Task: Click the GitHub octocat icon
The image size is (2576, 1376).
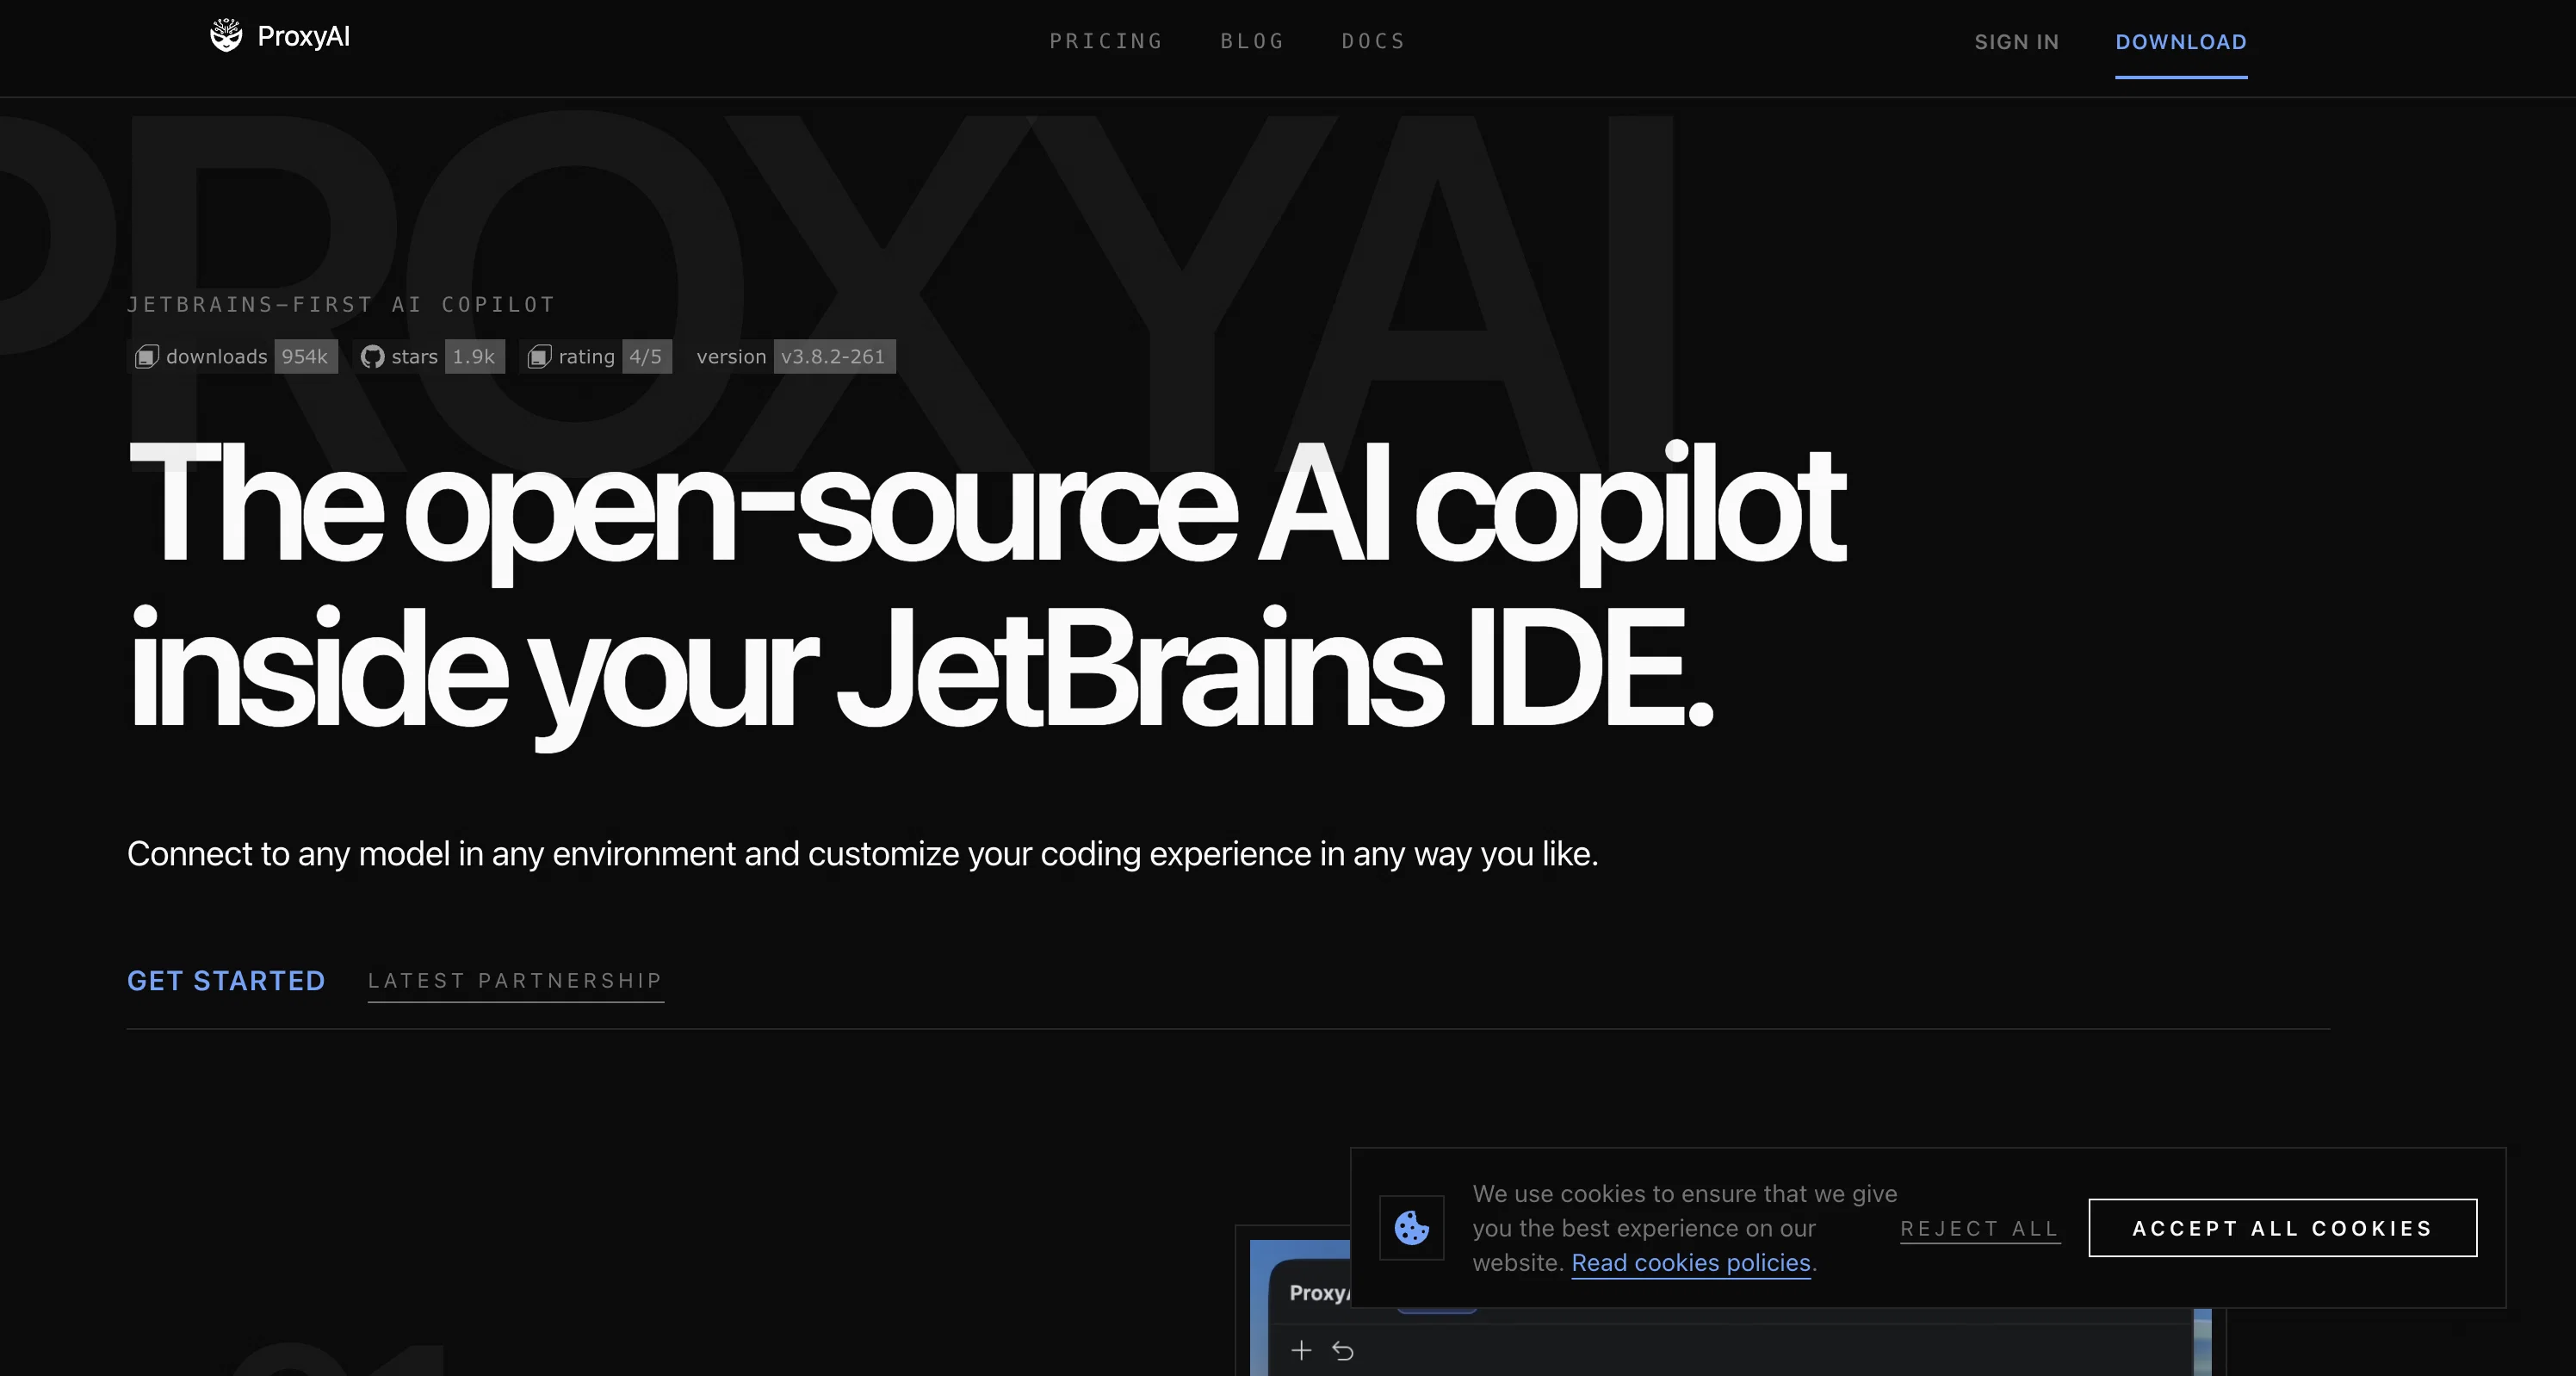Action: pyautogui.click(x=372, y=357)
